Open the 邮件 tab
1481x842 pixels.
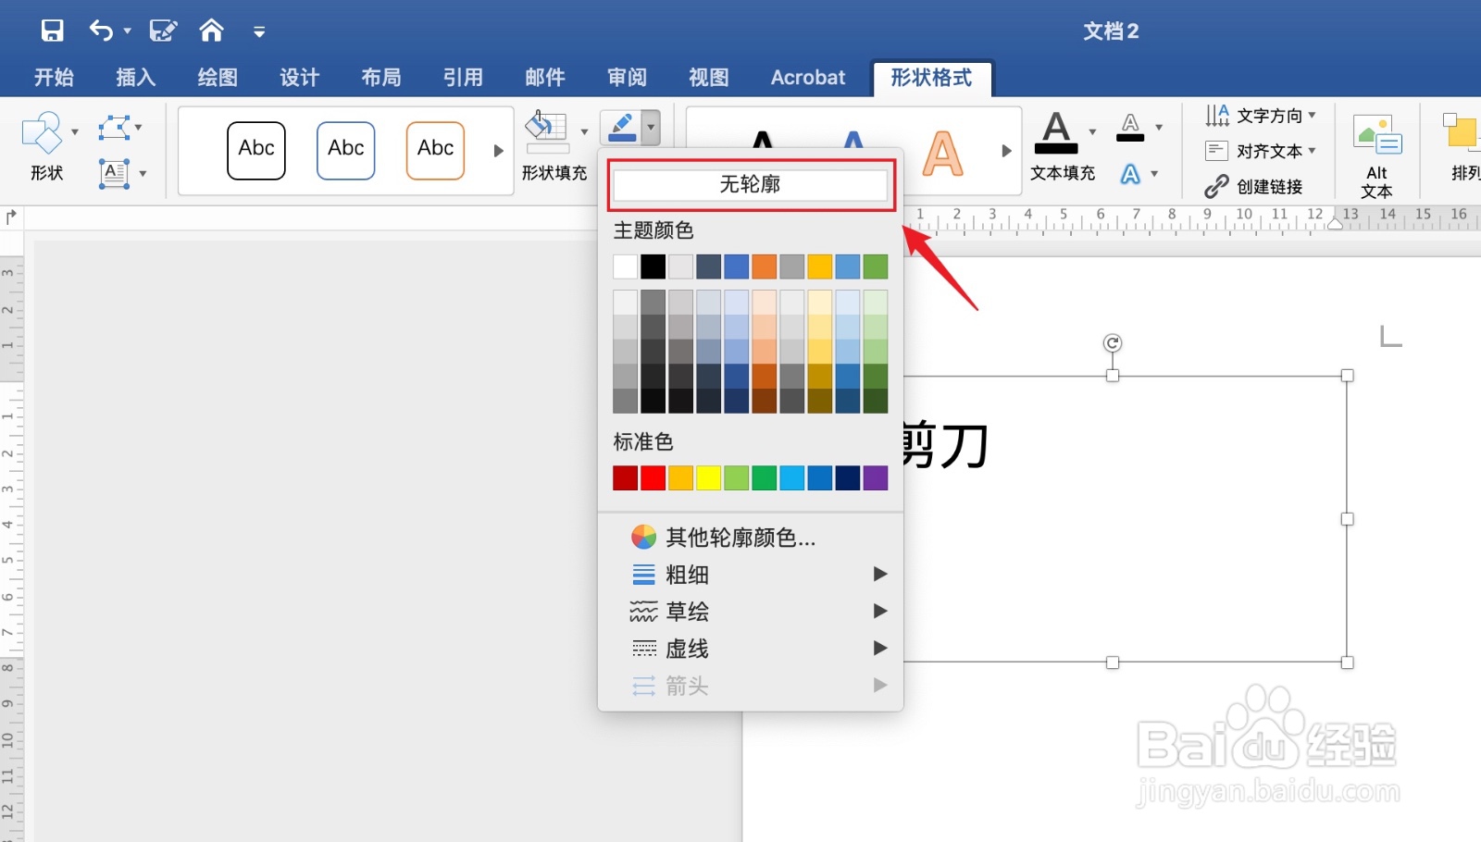click(x=545, y=78)
